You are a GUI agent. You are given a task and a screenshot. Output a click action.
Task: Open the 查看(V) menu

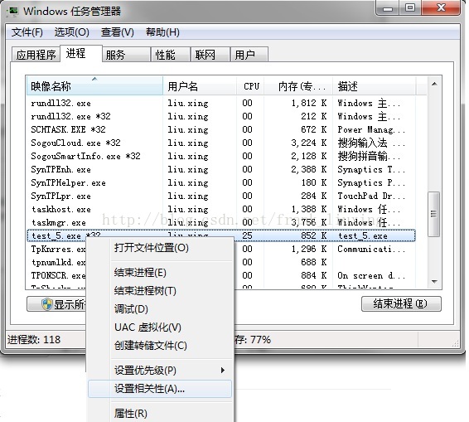(118, 32)
